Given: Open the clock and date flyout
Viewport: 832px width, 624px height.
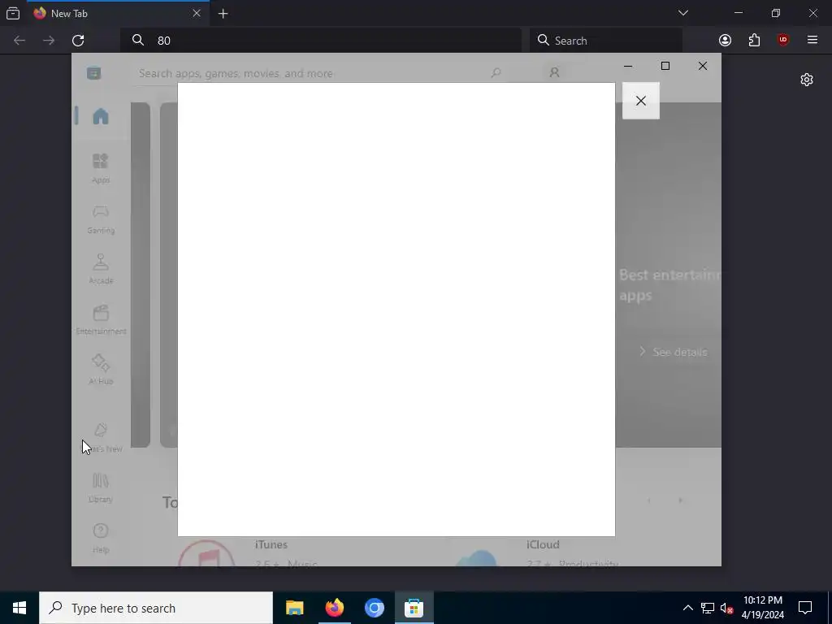Looking at the screenshot, I should pyautogui.click(x=762, y=608).
